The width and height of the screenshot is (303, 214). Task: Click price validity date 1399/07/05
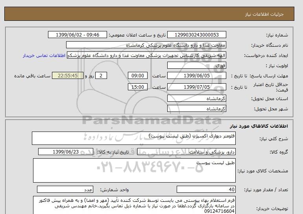coord(196,87)
